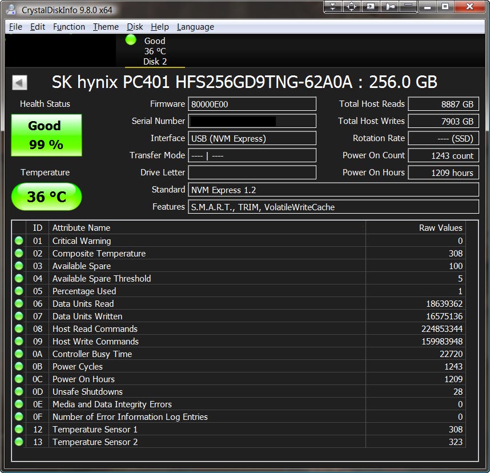Open the Language menu
Viewport: 490px width, 473px height.
(x=195, y=27)
